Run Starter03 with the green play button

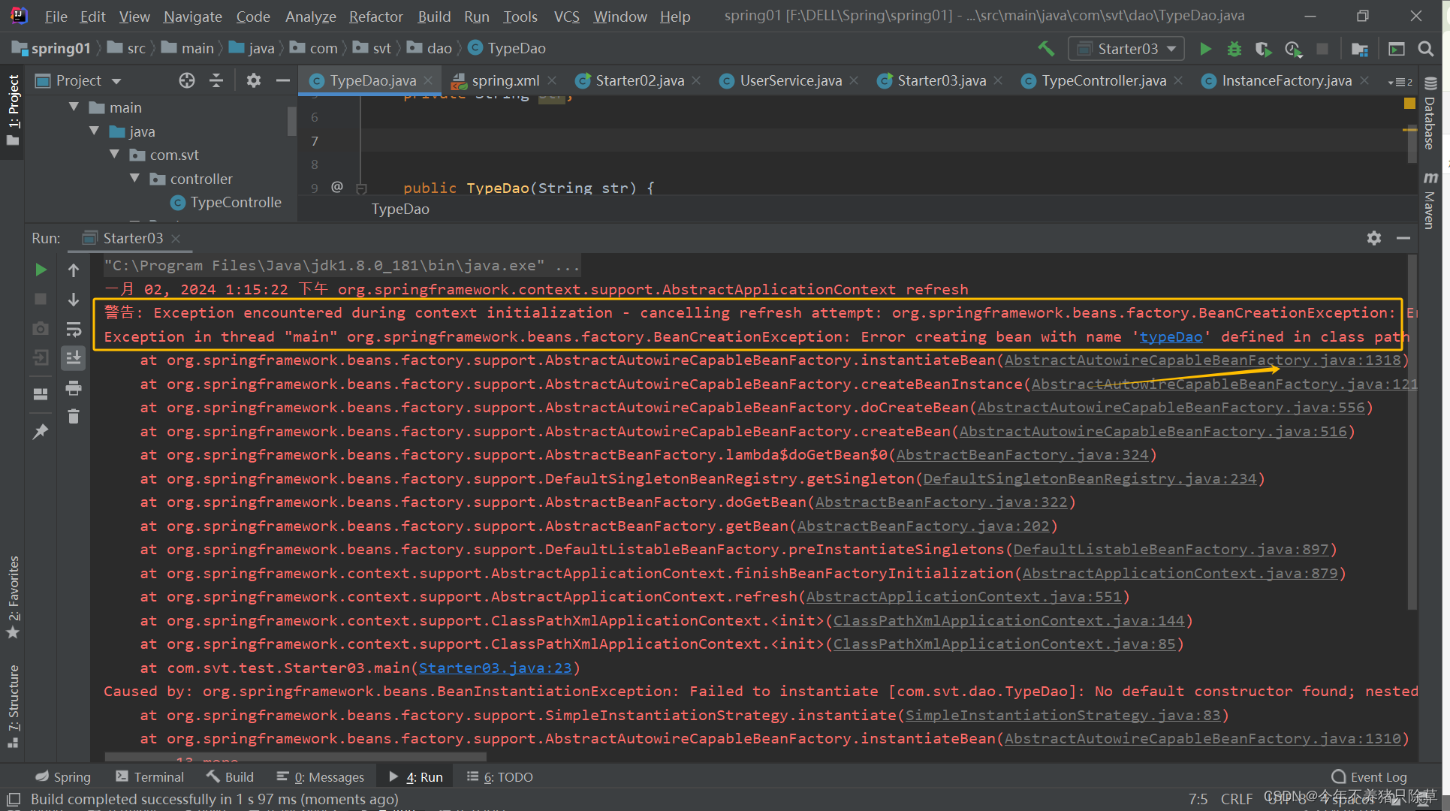(x=1205, y=49)
